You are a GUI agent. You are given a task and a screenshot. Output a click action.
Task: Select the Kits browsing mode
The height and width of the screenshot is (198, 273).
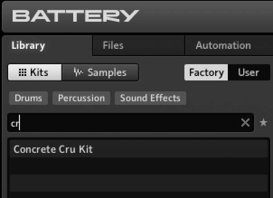pos(34,72)
